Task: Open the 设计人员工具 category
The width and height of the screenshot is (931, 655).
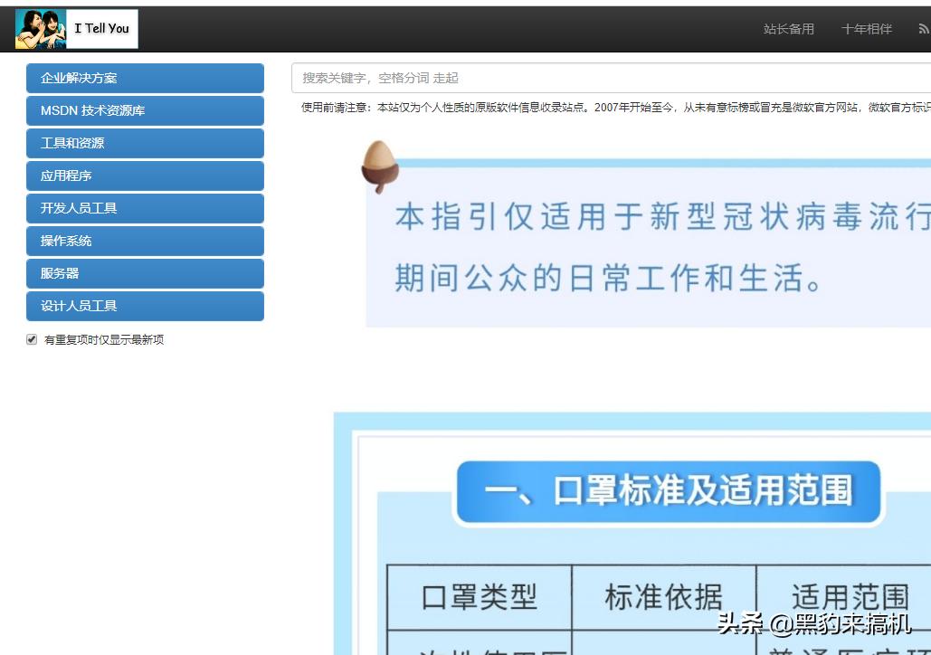Action: pyautogui.click(x=145, y=306)
